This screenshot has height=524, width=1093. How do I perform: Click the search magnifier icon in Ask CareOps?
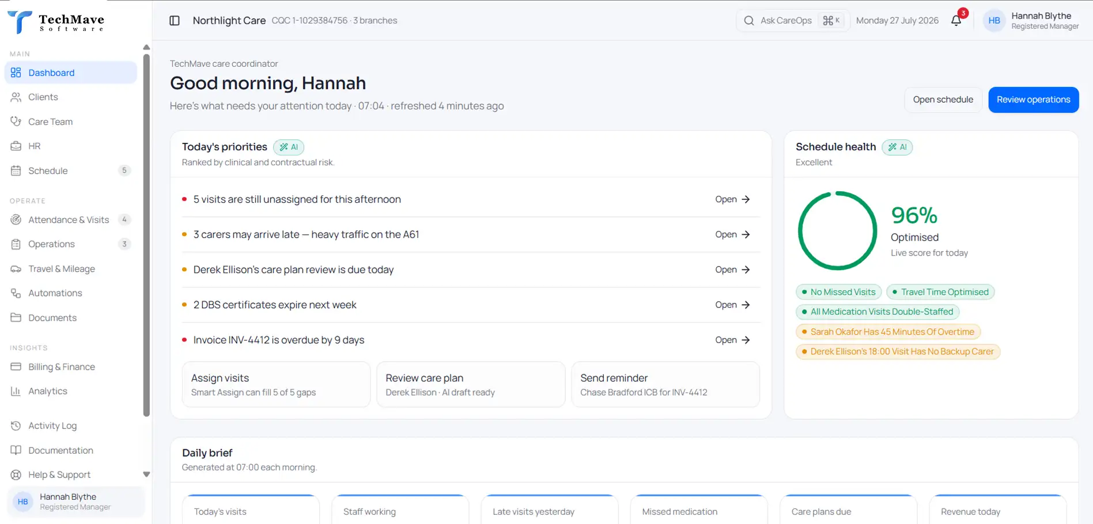point(749,21)
